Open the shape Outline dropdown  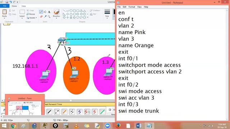[96, 10]
